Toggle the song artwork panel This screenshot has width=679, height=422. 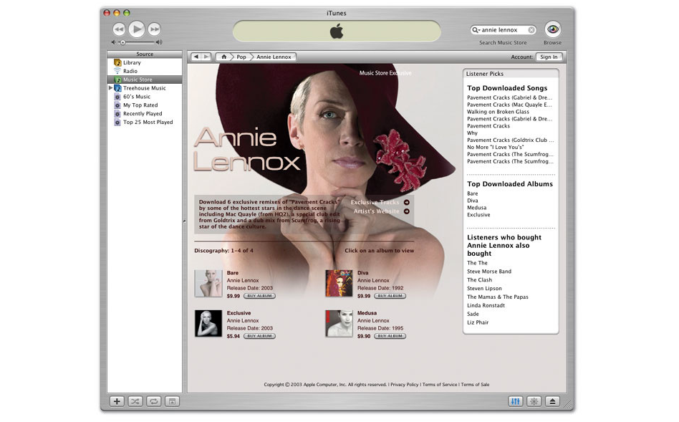172,402
